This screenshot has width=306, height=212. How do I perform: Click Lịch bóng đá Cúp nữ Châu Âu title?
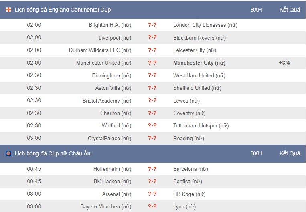click(x=53, y=153)
